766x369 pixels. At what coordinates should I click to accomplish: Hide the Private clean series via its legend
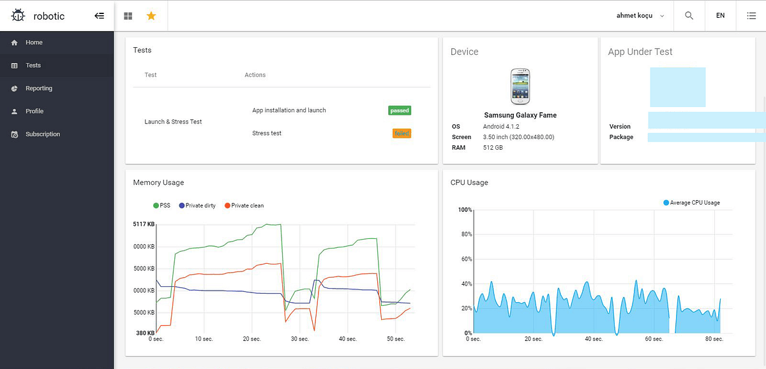[x=245, y=205]
